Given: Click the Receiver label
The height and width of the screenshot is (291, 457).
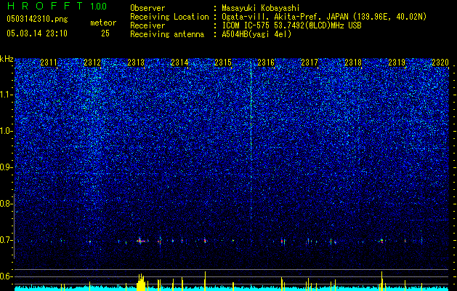Looking at the screenshot, I should click(x=147, y=25).
